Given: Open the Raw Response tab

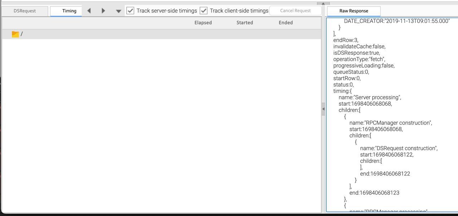Looking at the screenshot, I should pyautogui.click(x=354, y=11).
